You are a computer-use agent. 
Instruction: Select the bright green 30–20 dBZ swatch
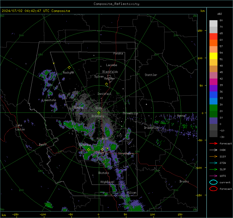point(213,108)
